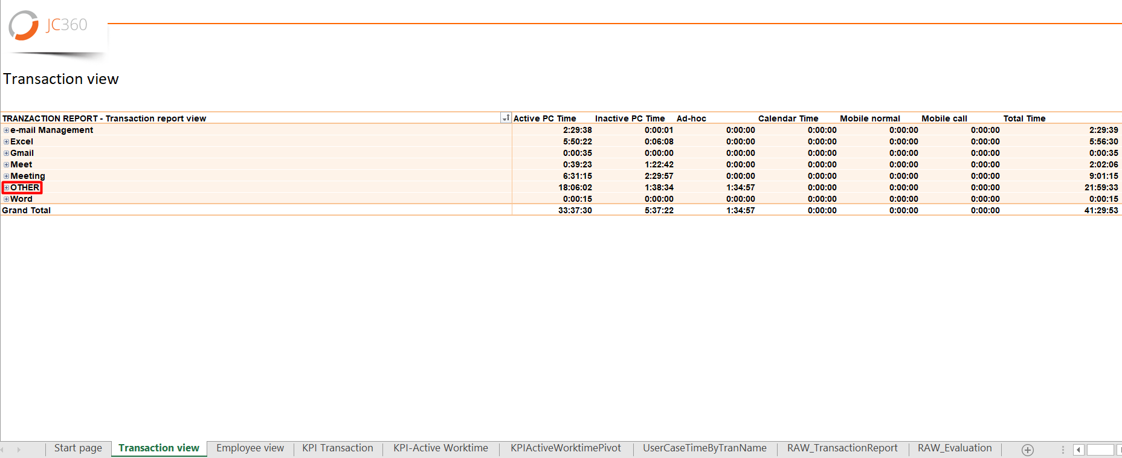
Task: Switch to the Start page tab
Action: tap(78, 448)
